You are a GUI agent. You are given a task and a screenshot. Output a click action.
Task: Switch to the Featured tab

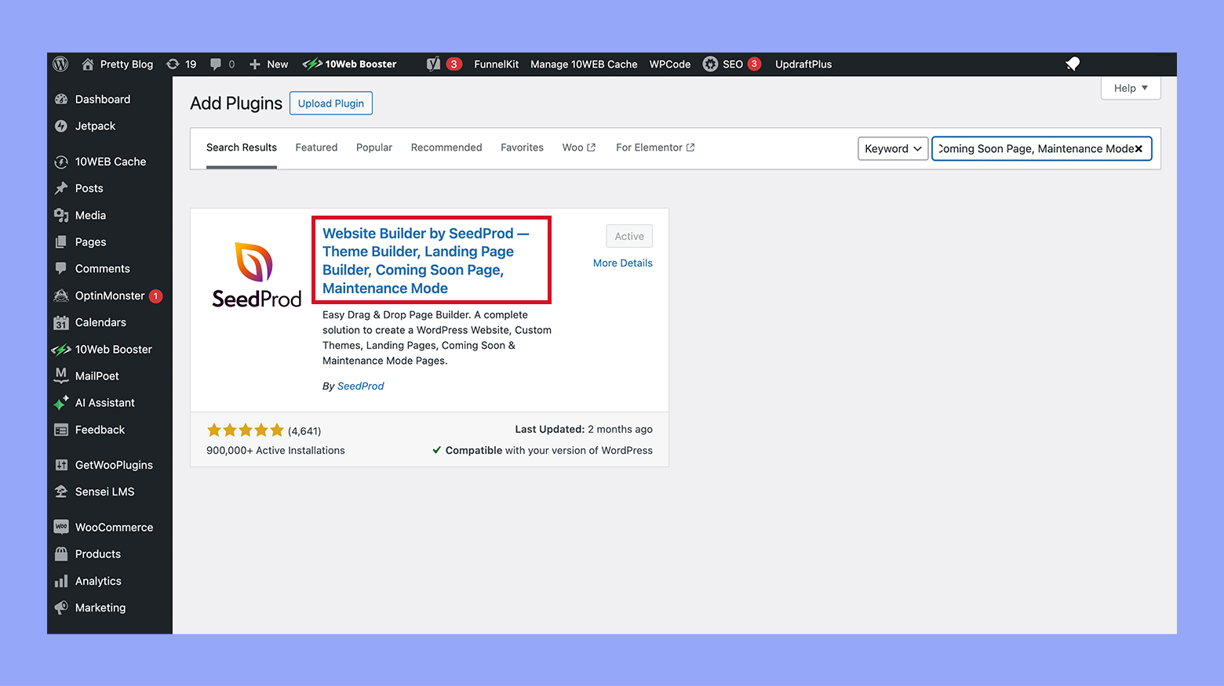click(x=316, y=147)
